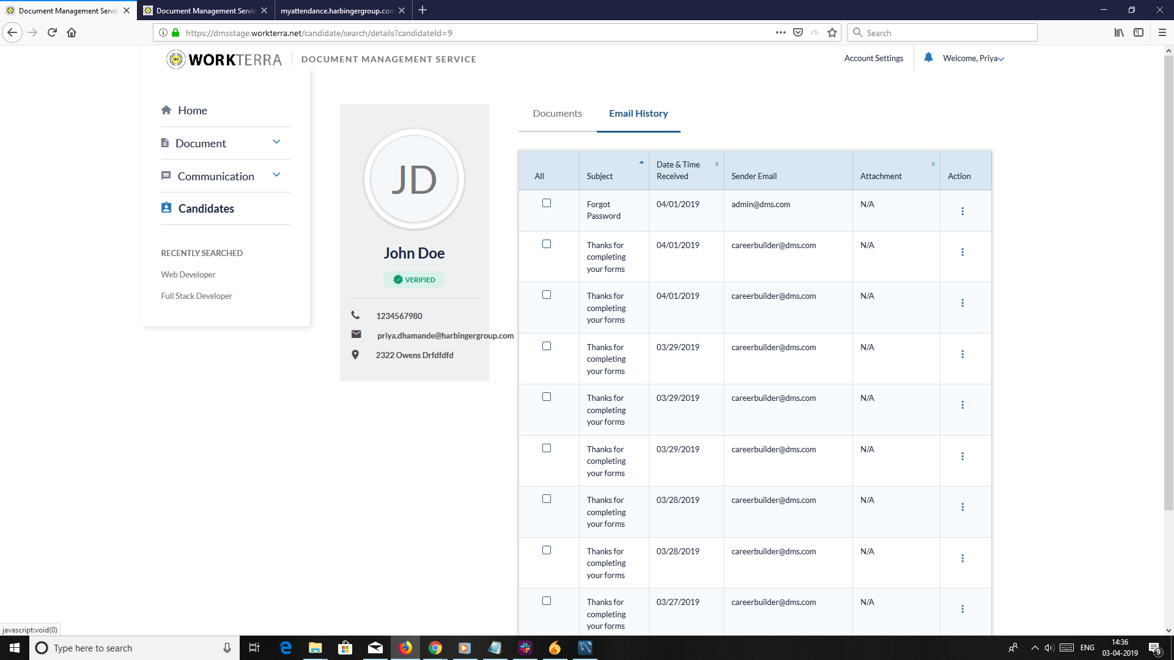Click the Workterra logo
This screenshot has width=1174, height=660.
click(x=223, y=59)
